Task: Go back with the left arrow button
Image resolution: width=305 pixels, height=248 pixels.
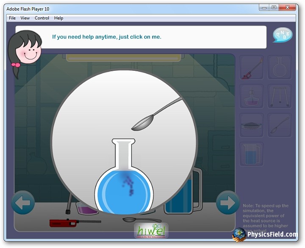Action: 23,203
